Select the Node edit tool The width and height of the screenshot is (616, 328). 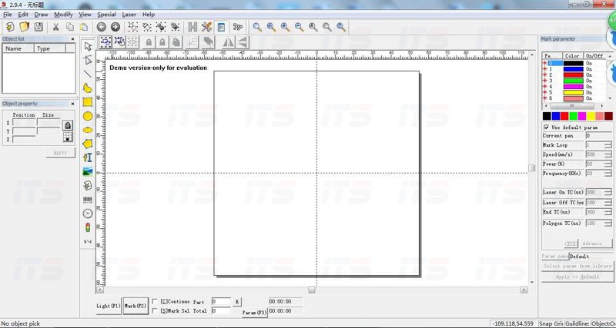[x=88, y=60]
